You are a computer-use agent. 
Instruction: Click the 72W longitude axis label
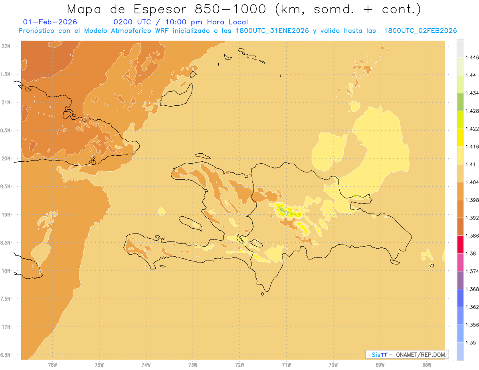pyautogui.click(x=239, y=365)
